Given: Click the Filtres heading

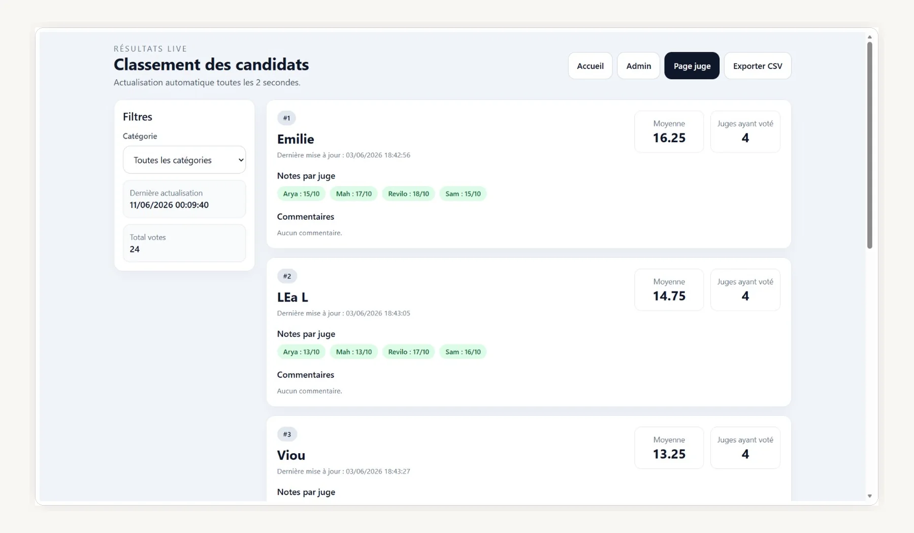Looking at the screenshot, I should (138, 117).
